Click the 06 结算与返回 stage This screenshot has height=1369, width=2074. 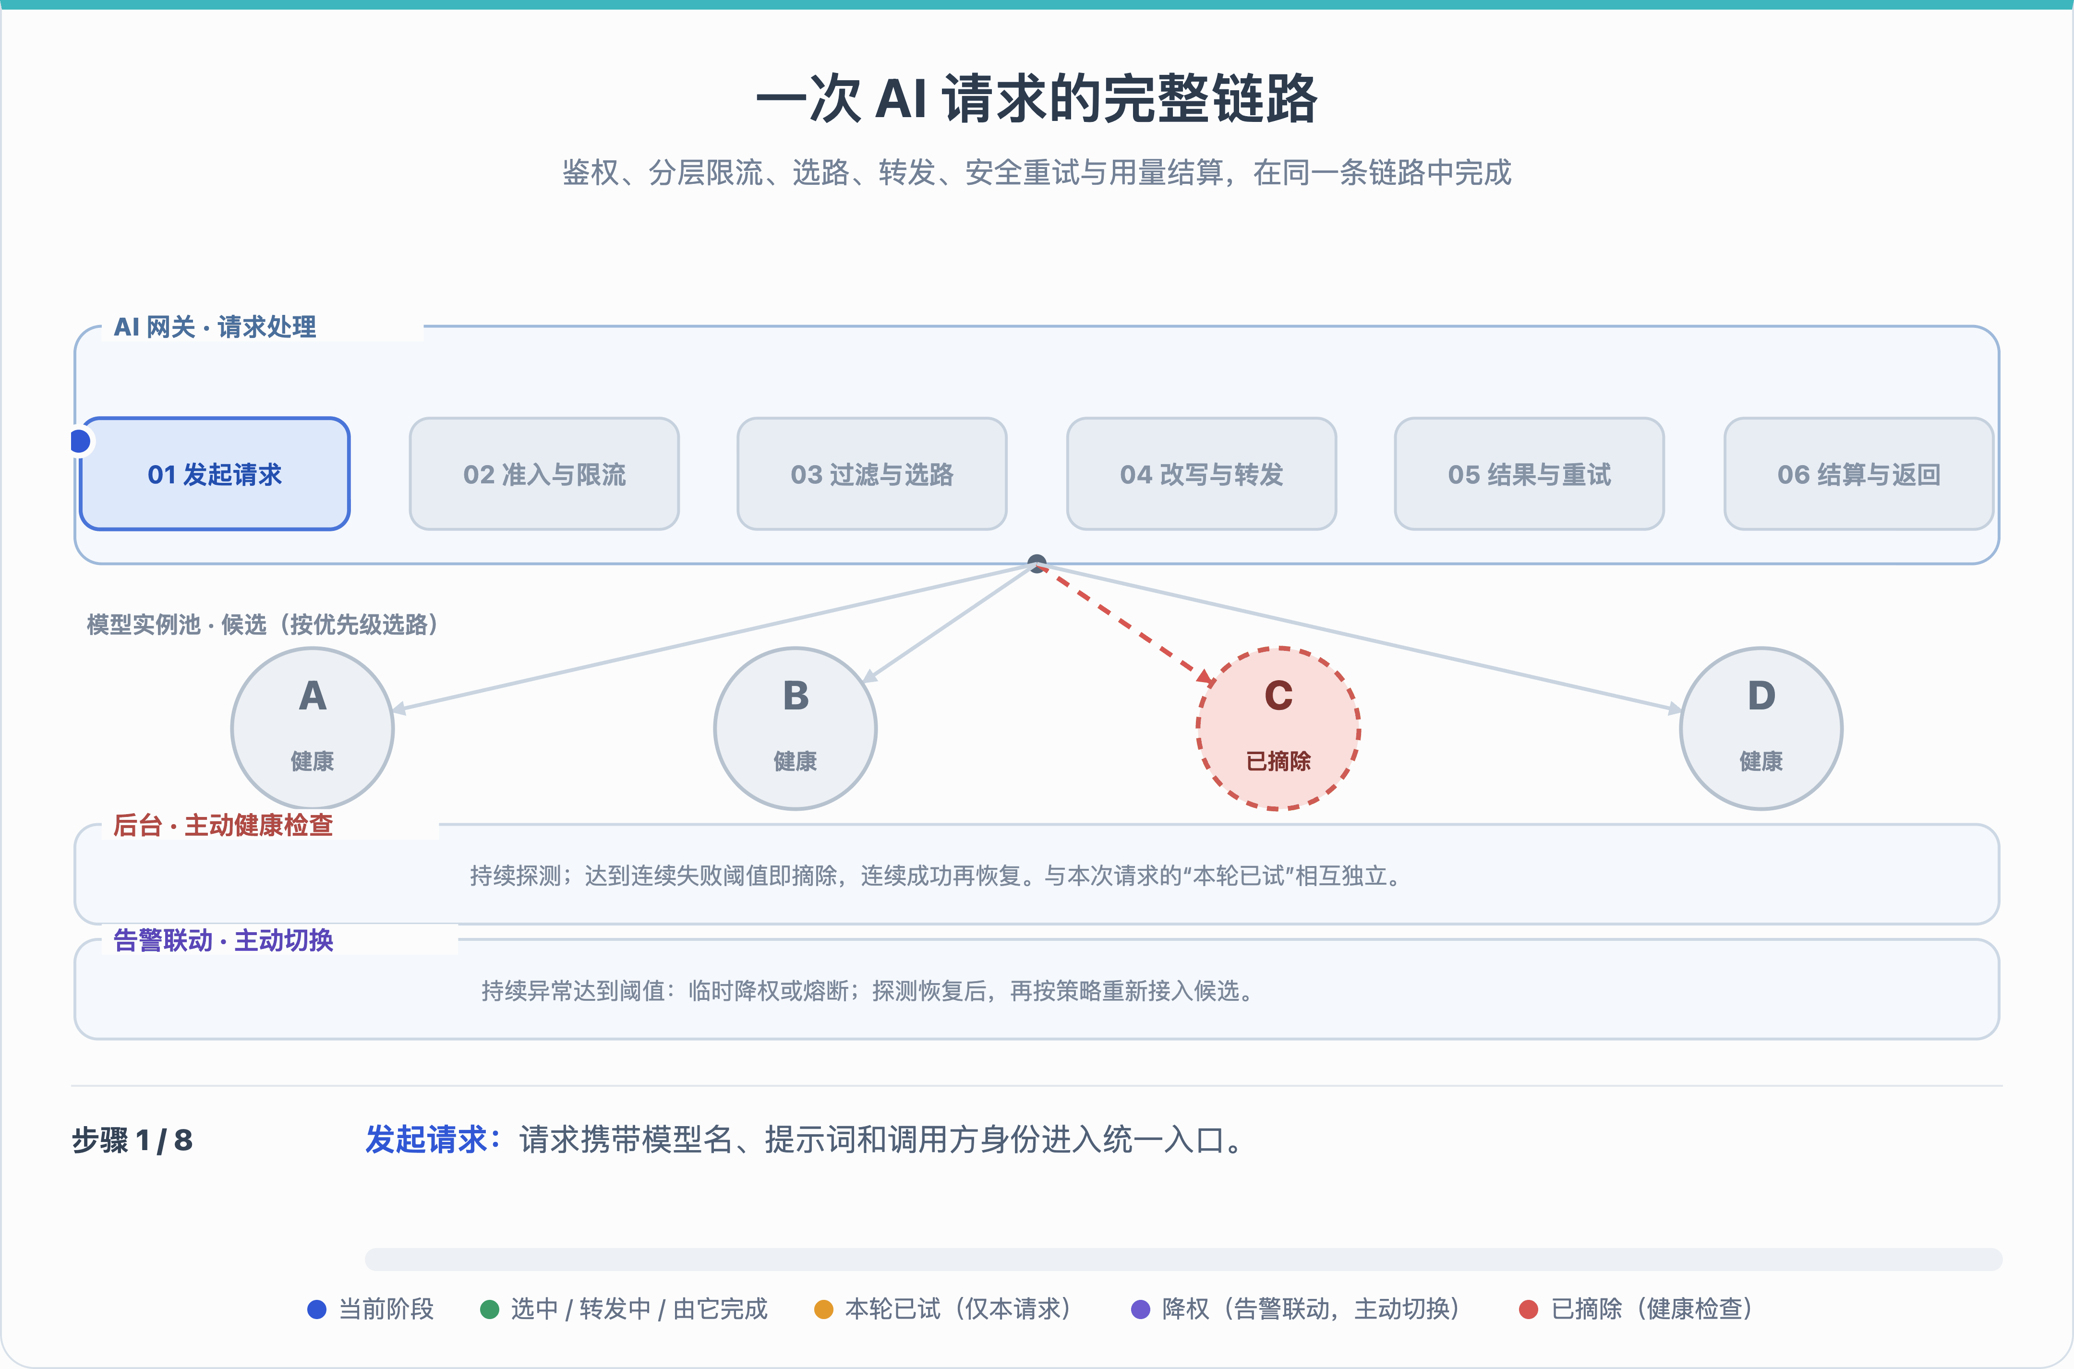click(x=1859, y=473)
